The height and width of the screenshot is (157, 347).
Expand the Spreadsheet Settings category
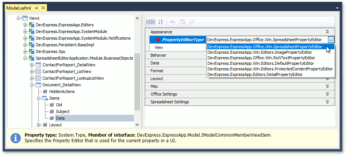pos(327,102)
